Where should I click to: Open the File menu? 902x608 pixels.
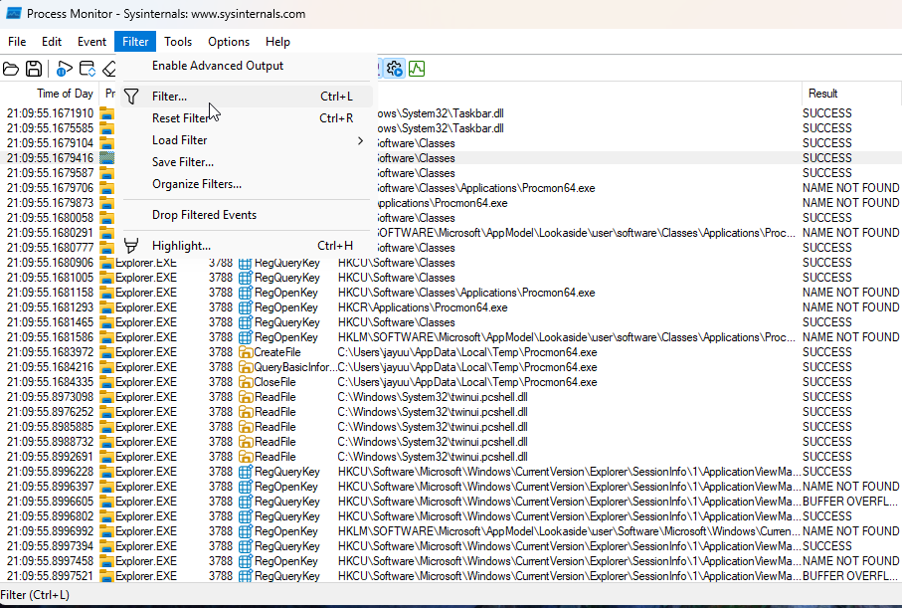(x=17, y=42)
